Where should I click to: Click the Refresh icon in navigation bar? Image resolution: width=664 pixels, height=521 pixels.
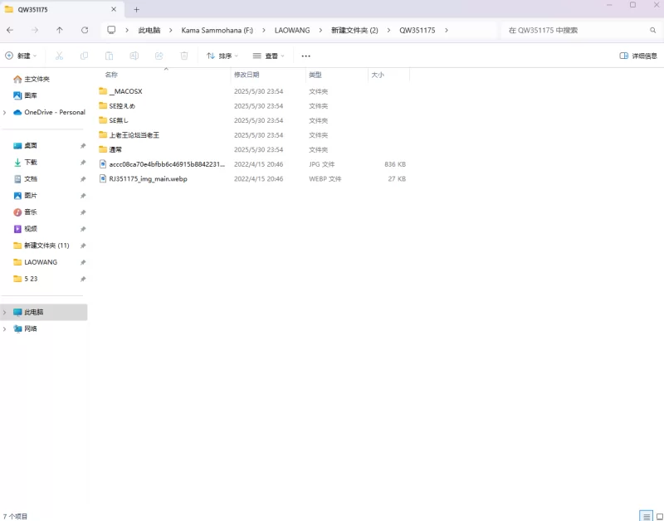click(85, 30)
